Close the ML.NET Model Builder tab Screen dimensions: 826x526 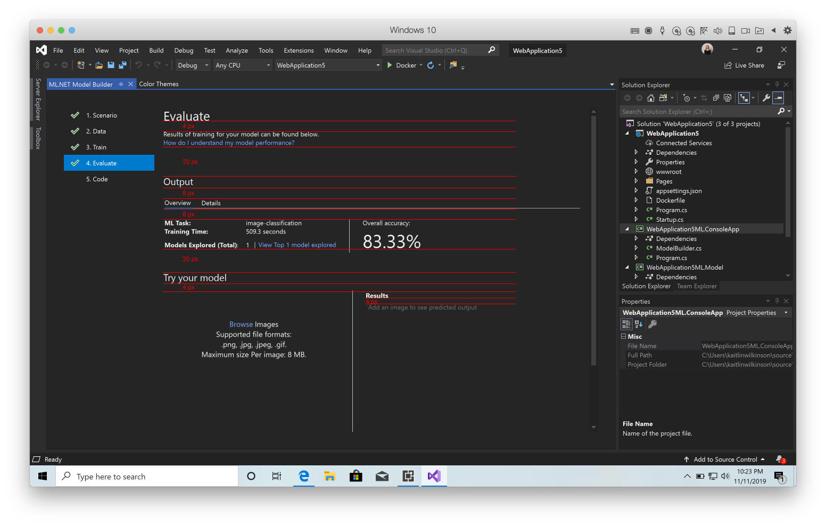click(x=130, y=84)
